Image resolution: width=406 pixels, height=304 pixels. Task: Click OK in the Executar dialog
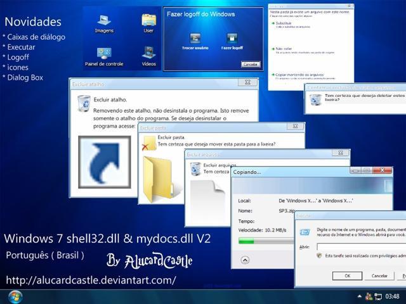pos(347,276)
